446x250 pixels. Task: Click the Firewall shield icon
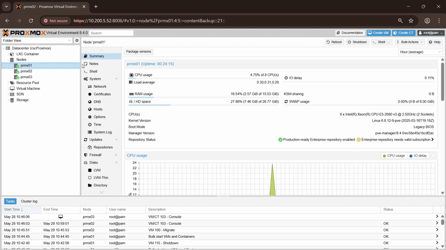tap(86, 155)
